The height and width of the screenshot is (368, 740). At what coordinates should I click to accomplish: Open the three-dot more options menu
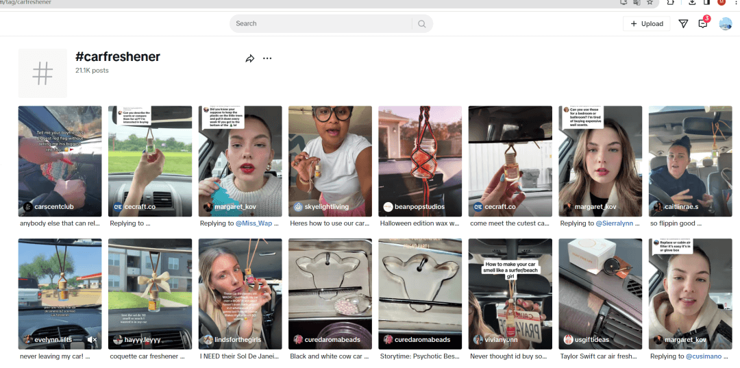(267, 59)
